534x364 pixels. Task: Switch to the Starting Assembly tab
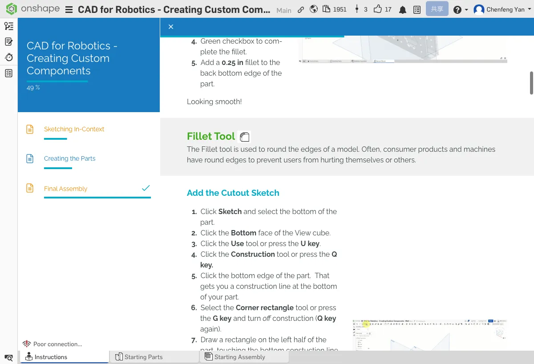[239, 357]
